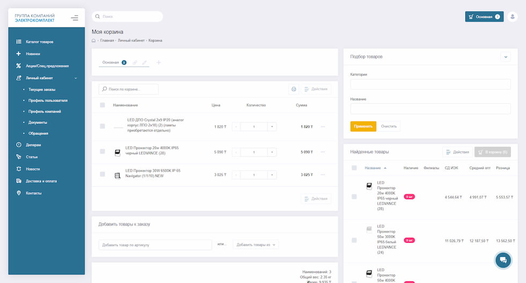Open the chat support bubble icon

pos(503,260)
